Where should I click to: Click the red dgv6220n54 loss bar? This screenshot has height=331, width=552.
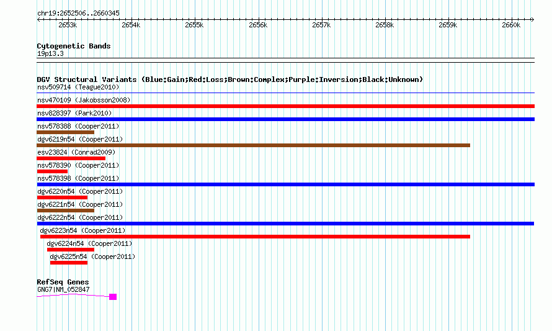coord(62,197)
